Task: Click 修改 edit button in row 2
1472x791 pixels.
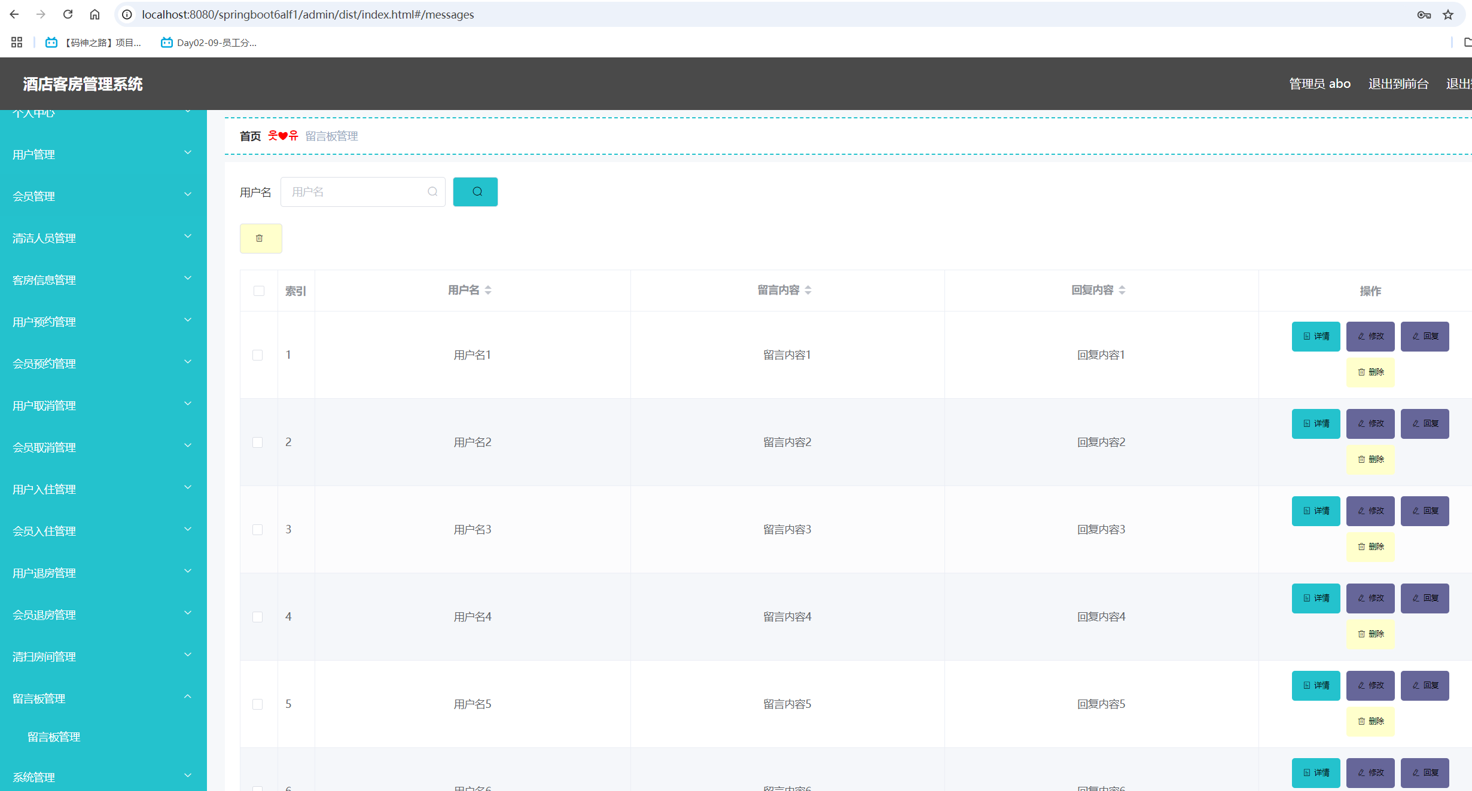Action: [1370, 424]
